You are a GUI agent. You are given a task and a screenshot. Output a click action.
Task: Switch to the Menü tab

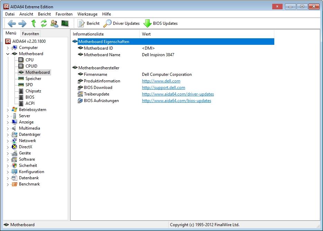click(11, 33)
